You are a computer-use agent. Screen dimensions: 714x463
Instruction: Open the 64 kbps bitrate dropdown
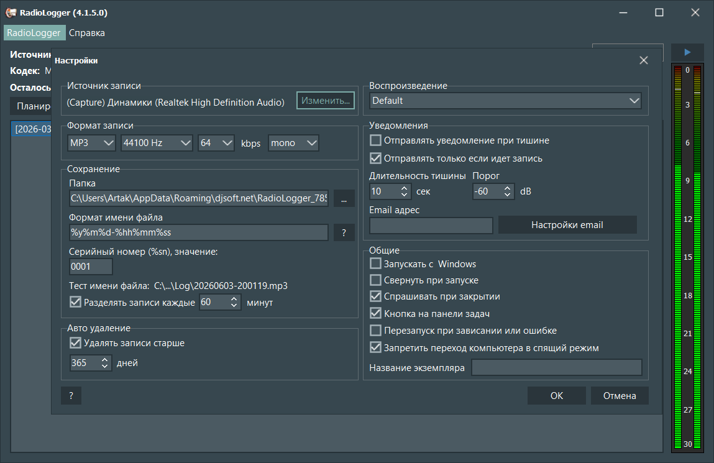coord(216,143)
